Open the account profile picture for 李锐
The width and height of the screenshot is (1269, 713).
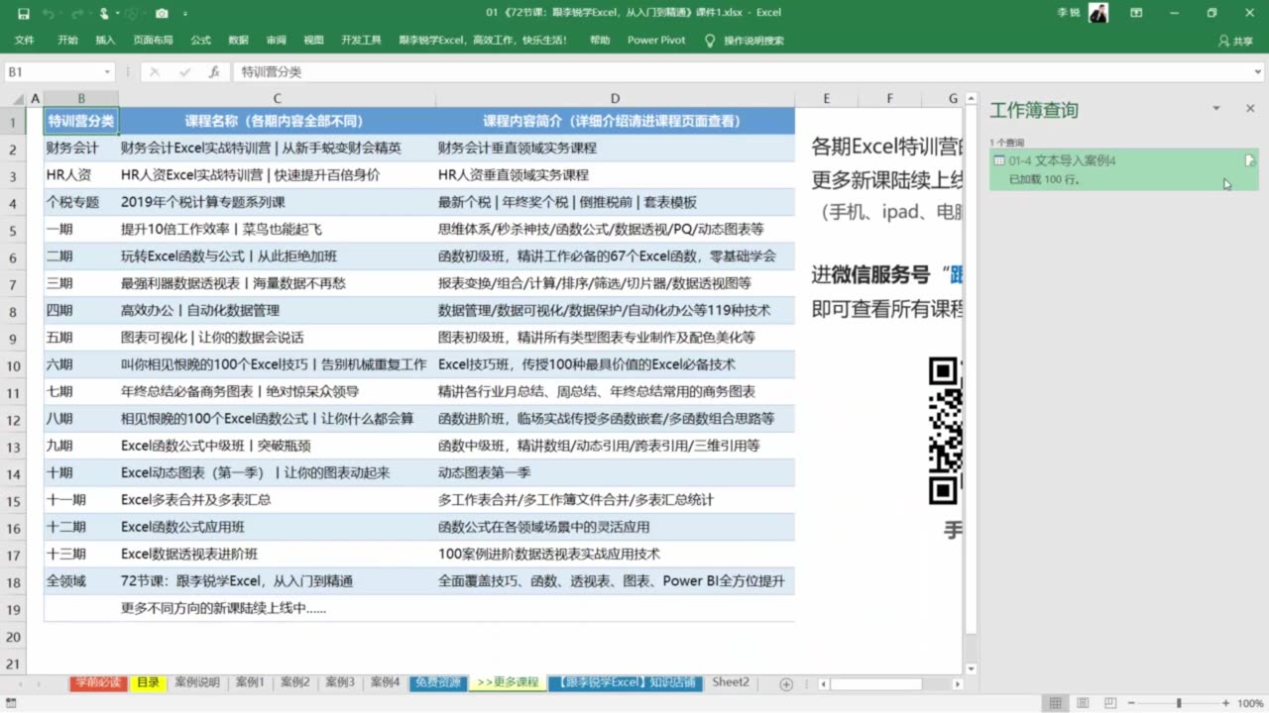(1098, 13)
